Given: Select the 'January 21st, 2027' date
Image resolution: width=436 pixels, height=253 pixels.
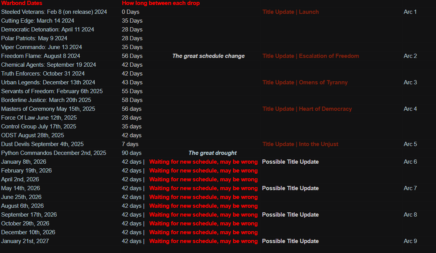Looking at the screenshot, I should tap(25, 241).
